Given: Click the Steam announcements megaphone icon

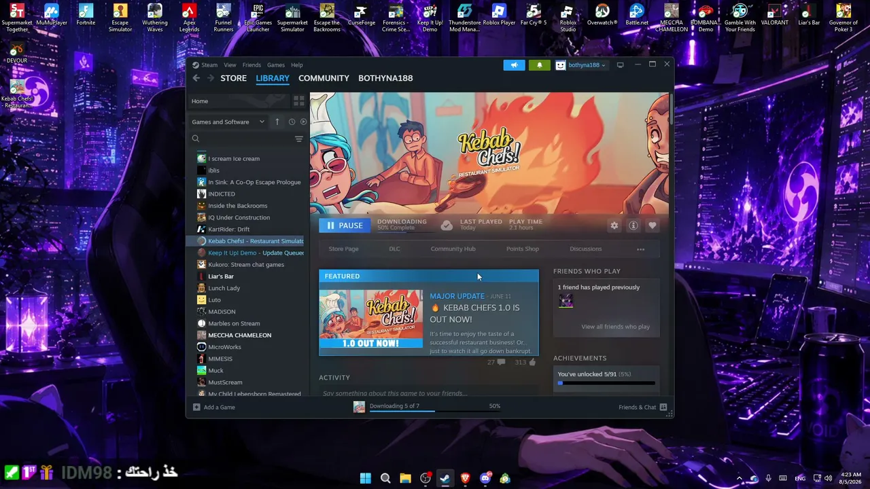Looking at the screenshot, I should pyautogui.click(x=514, y=65).
